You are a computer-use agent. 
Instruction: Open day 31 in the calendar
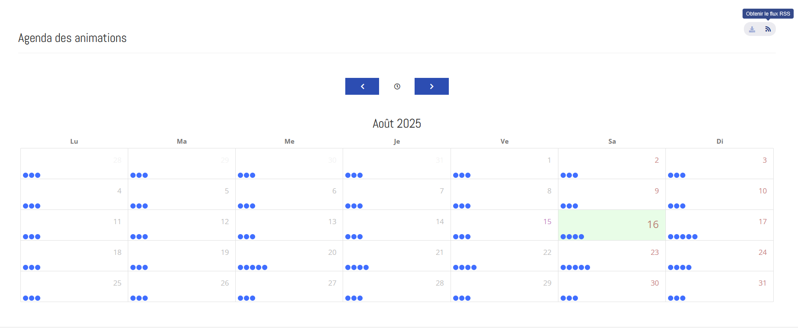point(762,283)
